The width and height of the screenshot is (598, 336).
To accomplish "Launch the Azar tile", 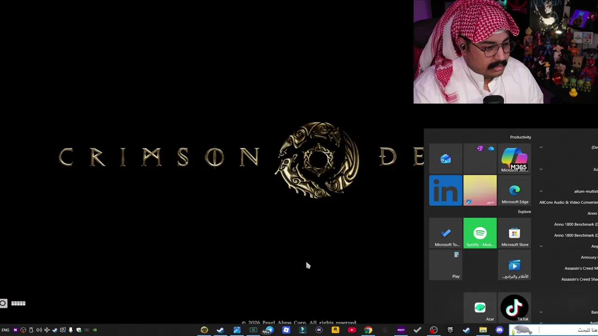I will [480, 308].
